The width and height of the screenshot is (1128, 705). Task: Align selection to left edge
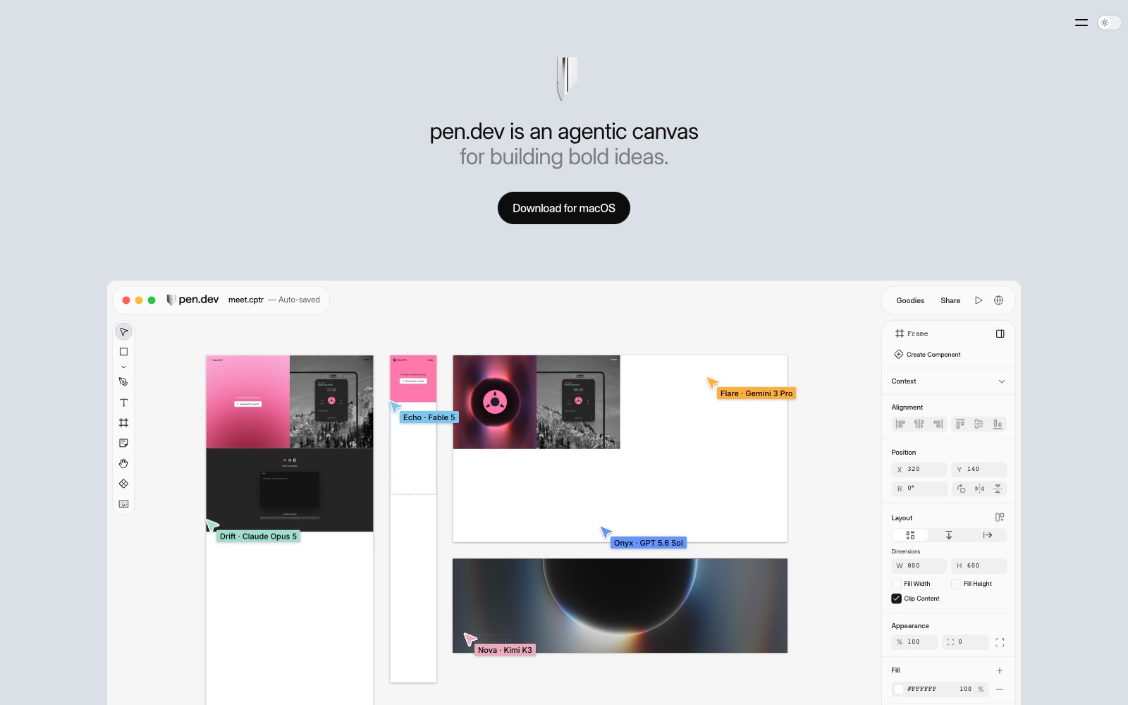(x=900, y=424)
